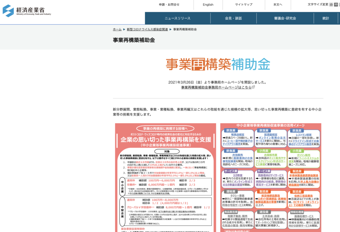340x232 pixels.
Task: Click the 事業再構築補助金 breadcrumb text
Action: point(185,29)
